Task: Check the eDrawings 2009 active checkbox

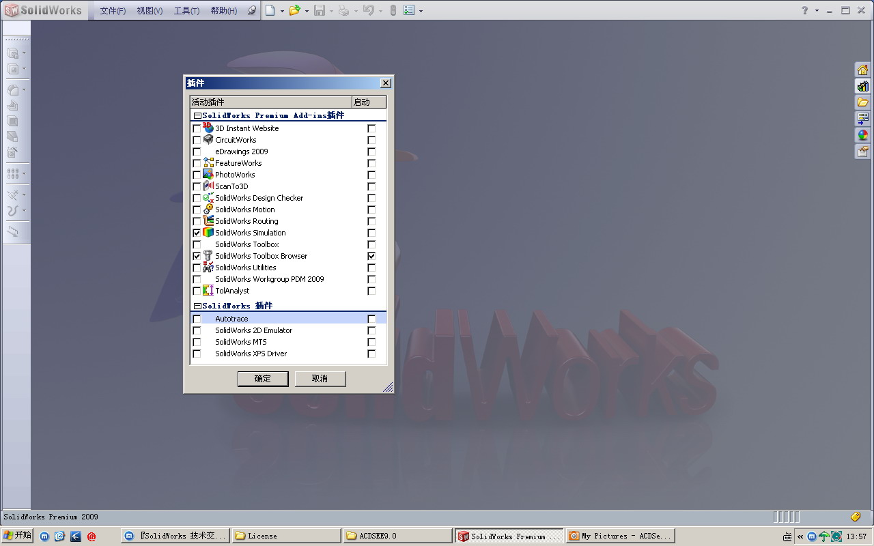Action: [x=197, y=152]
